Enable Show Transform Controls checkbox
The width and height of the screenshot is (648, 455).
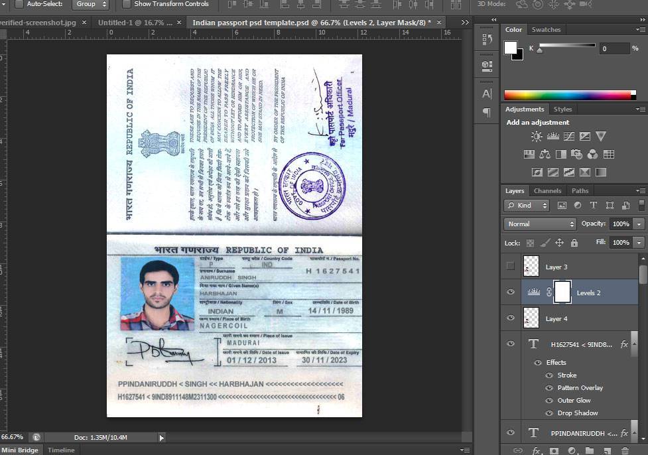click(127, 4)
